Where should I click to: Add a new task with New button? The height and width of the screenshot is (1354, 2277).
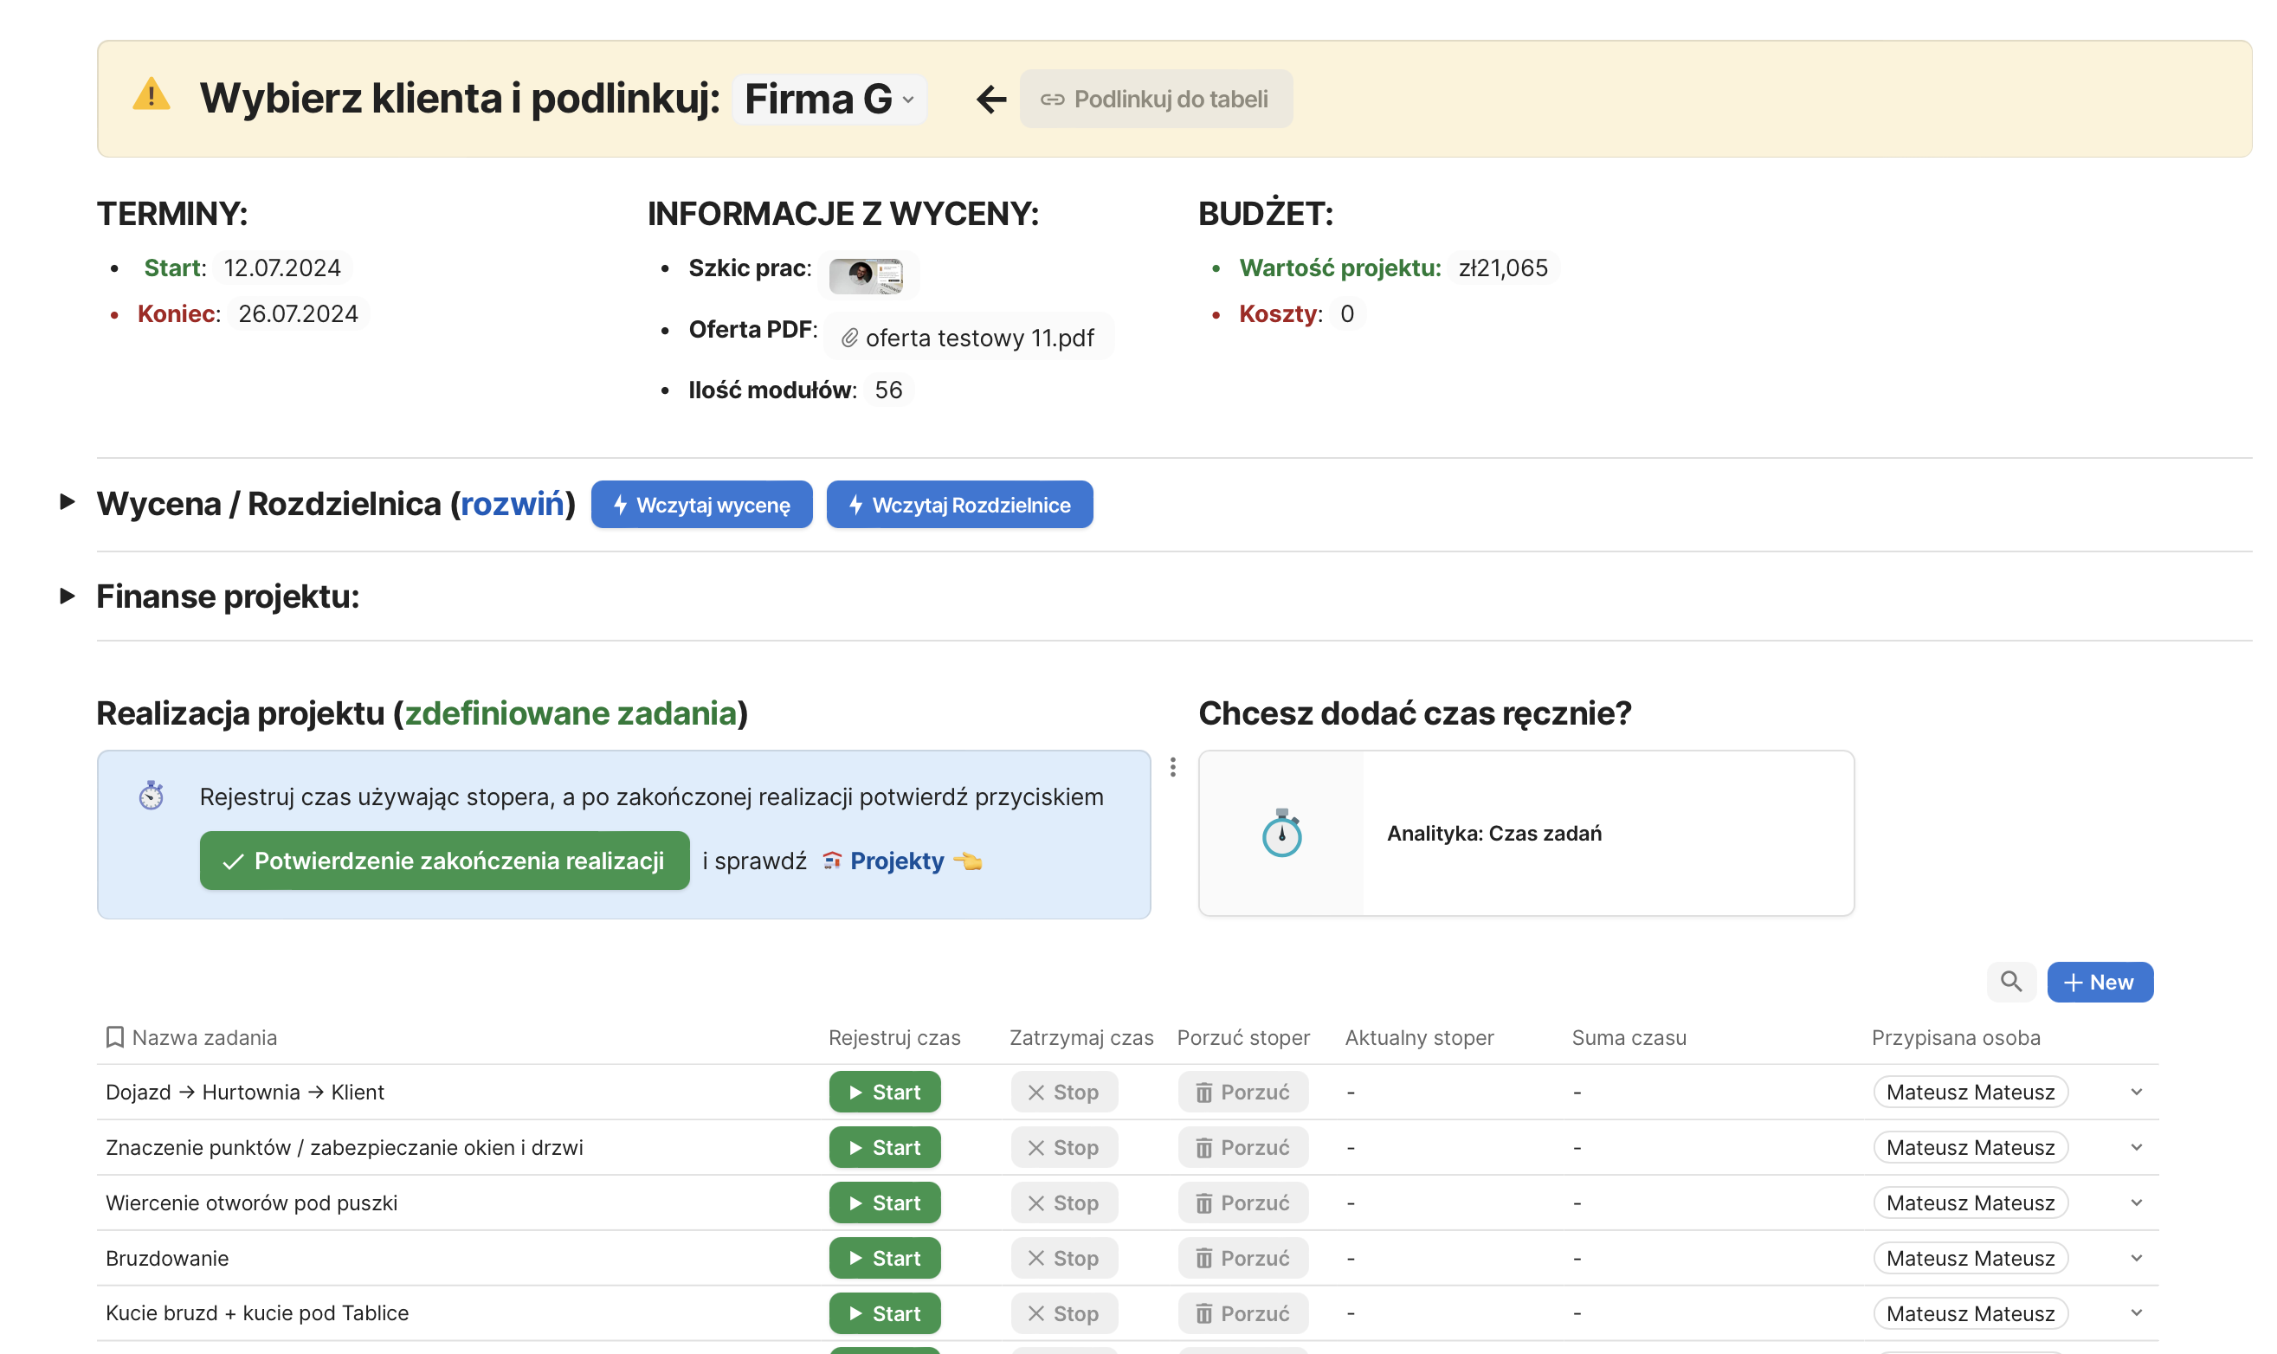(x=2100, y=982)
